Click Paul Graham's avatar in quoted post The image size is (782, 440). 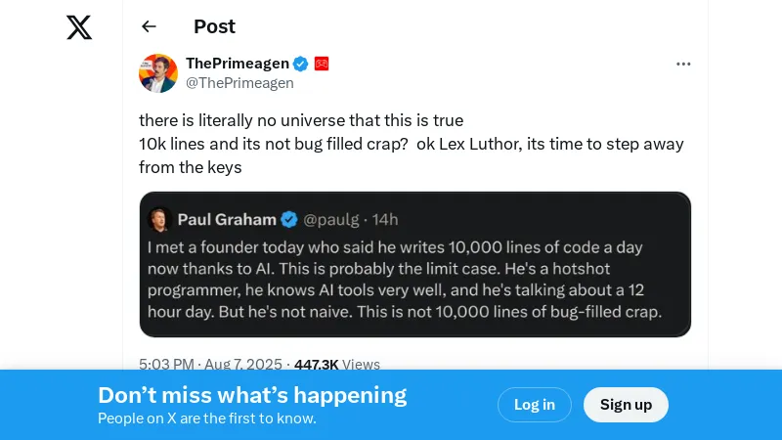160,219
